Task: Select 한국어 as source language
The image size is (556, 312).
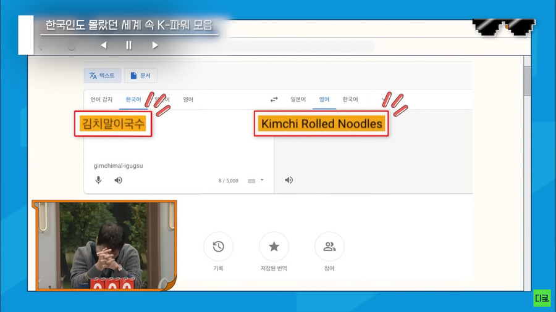Action: point(133,99)
